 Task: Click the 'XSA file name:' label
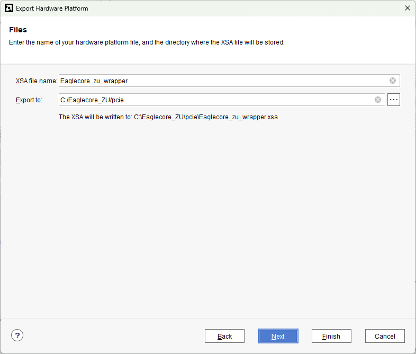click(x=36, y=81)
